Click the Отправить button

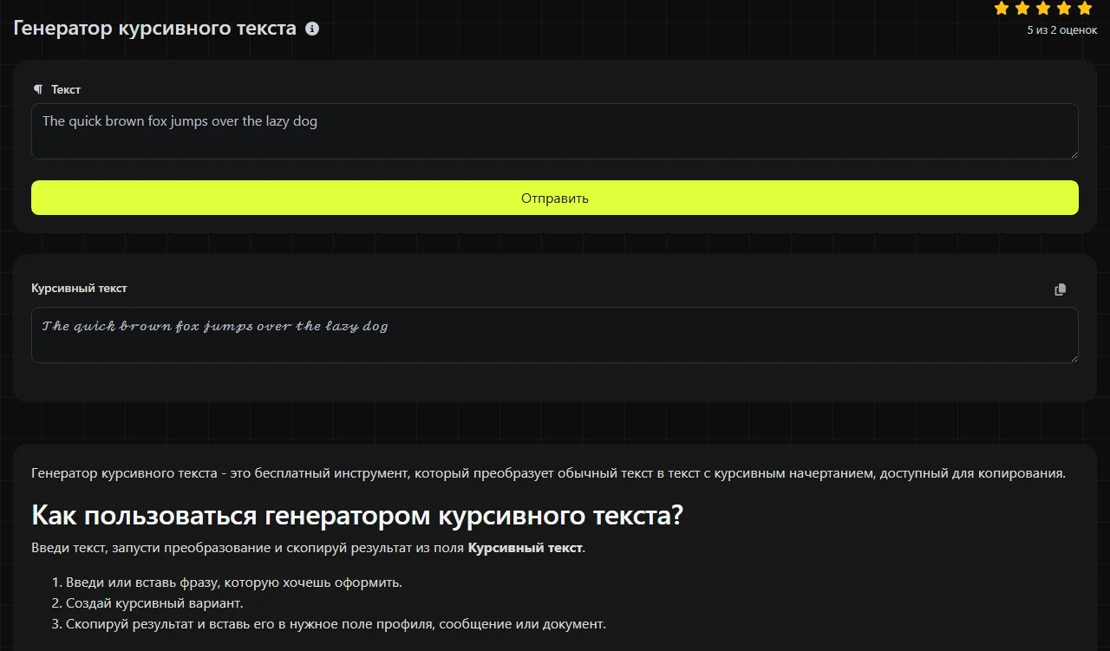pos(555,198)
